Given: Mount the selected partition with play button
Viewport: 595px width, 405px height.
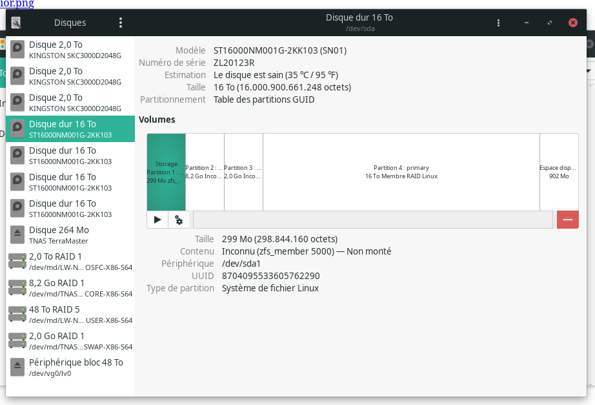Looking at the screenshot, I should click(x=157, y=220).
